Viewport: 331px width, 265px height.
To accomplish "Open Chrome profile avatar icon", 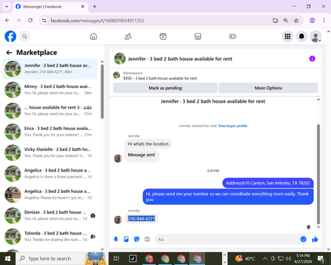I will click(312, 21).
